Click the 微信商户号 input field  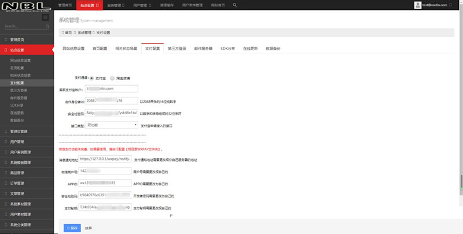click(105, 171)
